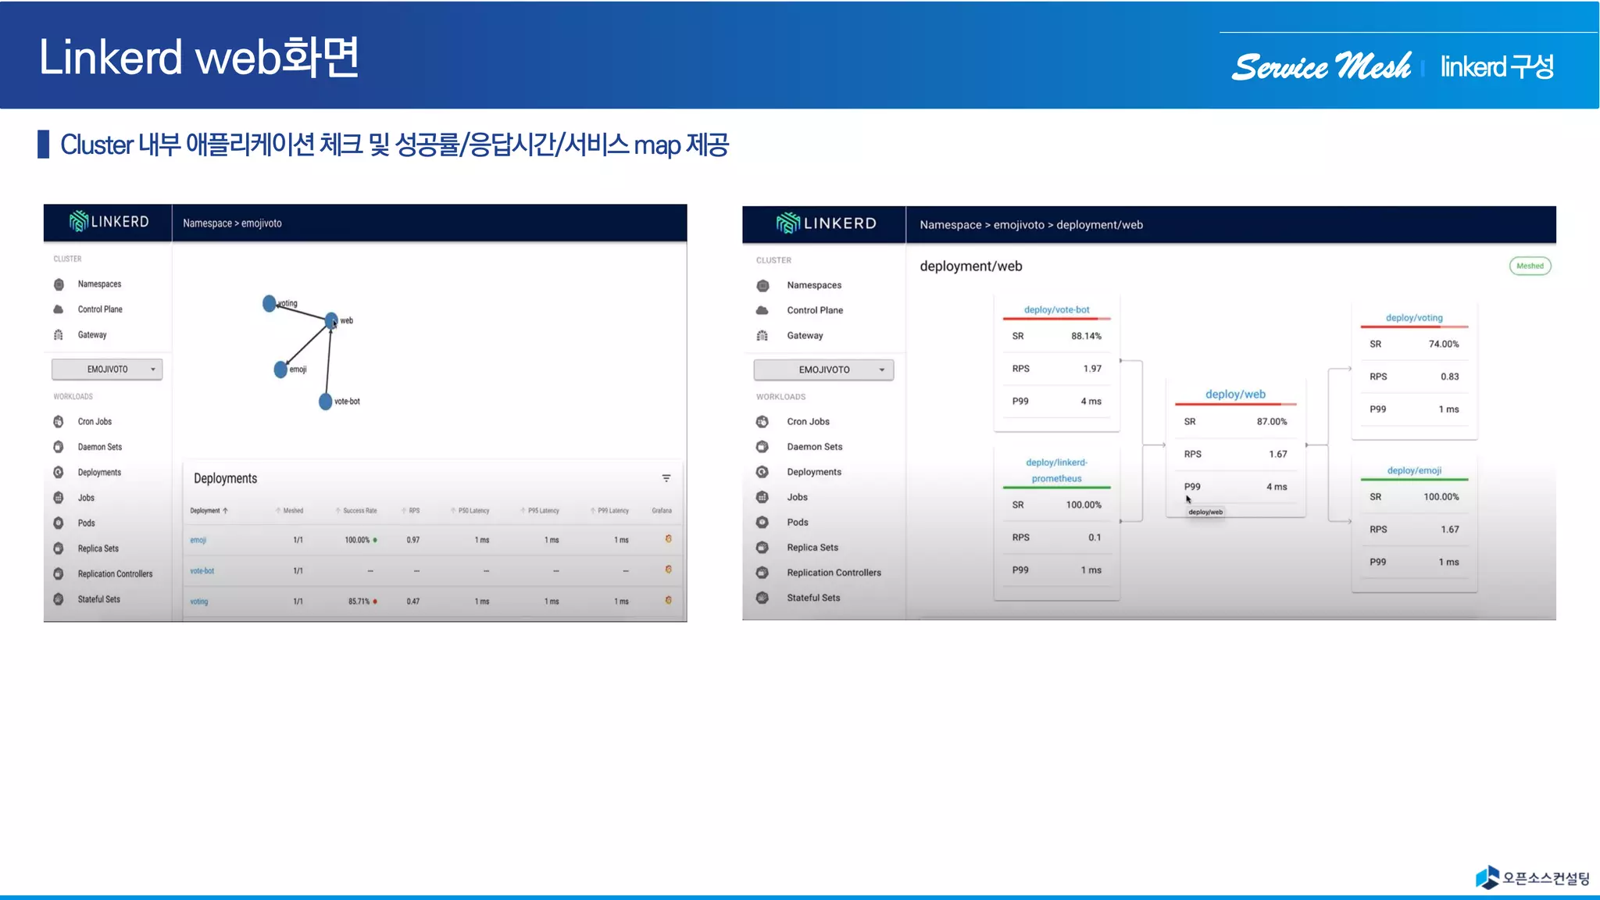This screenshot has width=1600, height=900.
Task: Click the emoji node in service graph
Action: [280, 370]
